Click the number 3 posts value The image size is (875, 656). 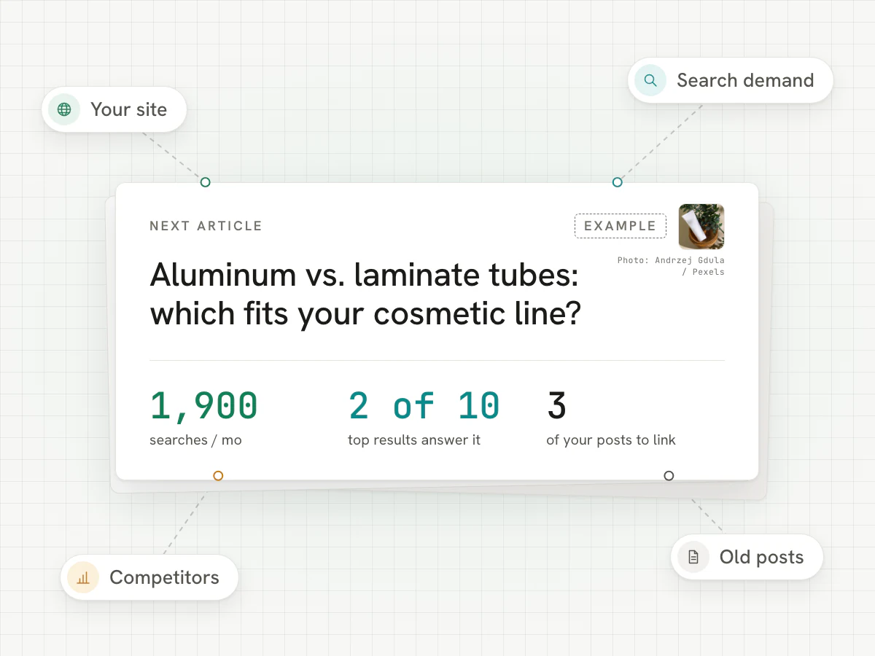556,406
